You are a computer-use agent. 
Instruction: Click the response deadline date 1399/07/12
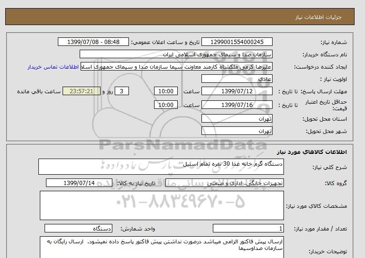[x=237, y=91]
